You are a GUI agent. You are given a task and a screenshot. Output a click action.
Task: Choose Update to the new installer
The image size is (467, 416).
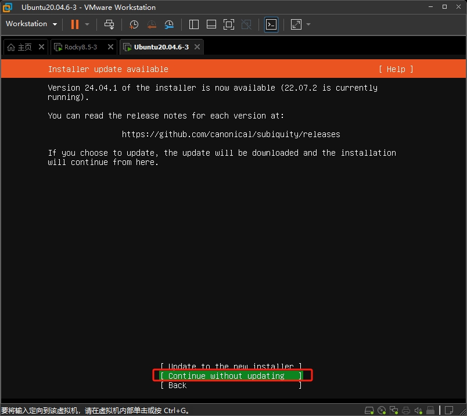231,366
